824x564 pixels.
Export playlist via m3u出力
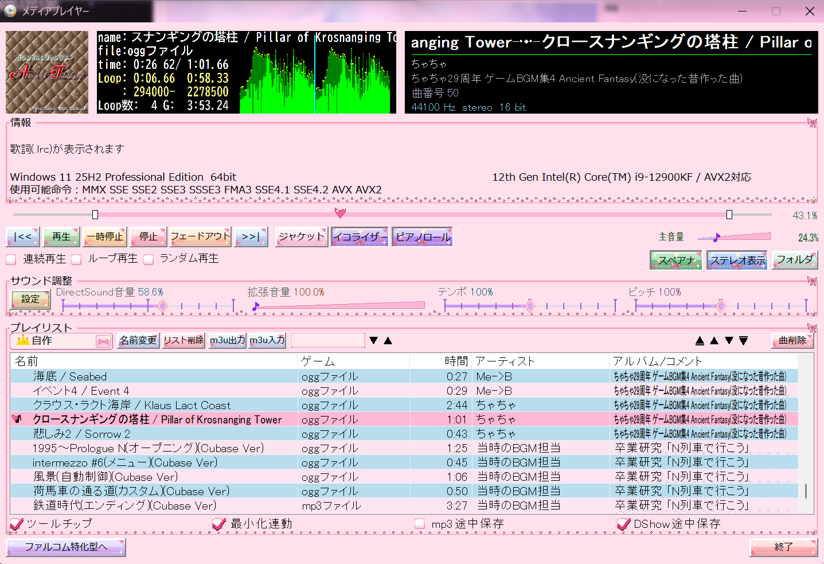pyautogui.click(x=227, y=340)
